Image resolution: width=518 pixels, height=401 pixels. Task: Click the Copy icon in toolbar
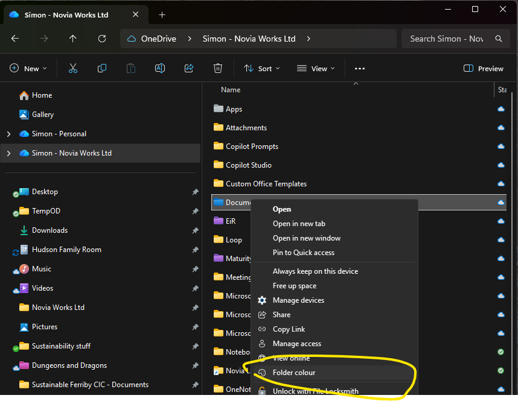[x=102, y=69]
